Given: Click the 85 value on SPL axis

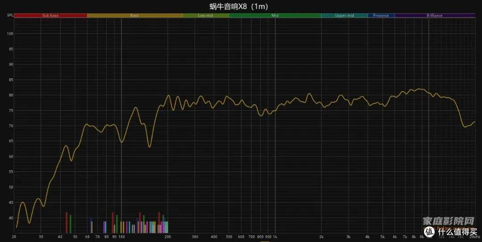Looking at the screenshot, I should (11, 80).
